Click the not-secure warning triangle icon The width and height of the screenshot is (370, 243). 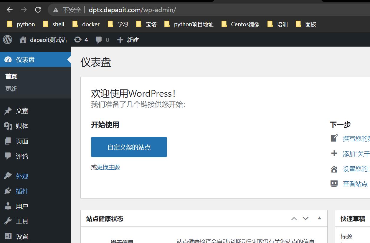(56, 10)
